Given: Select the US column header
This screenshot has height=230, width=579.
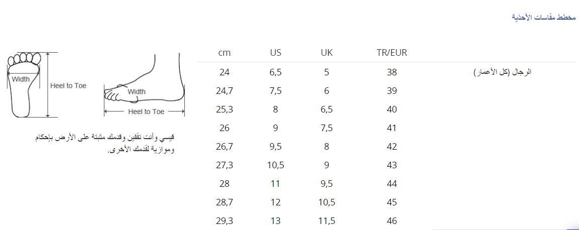Looking at the screenshot, I should pos(275,53).
